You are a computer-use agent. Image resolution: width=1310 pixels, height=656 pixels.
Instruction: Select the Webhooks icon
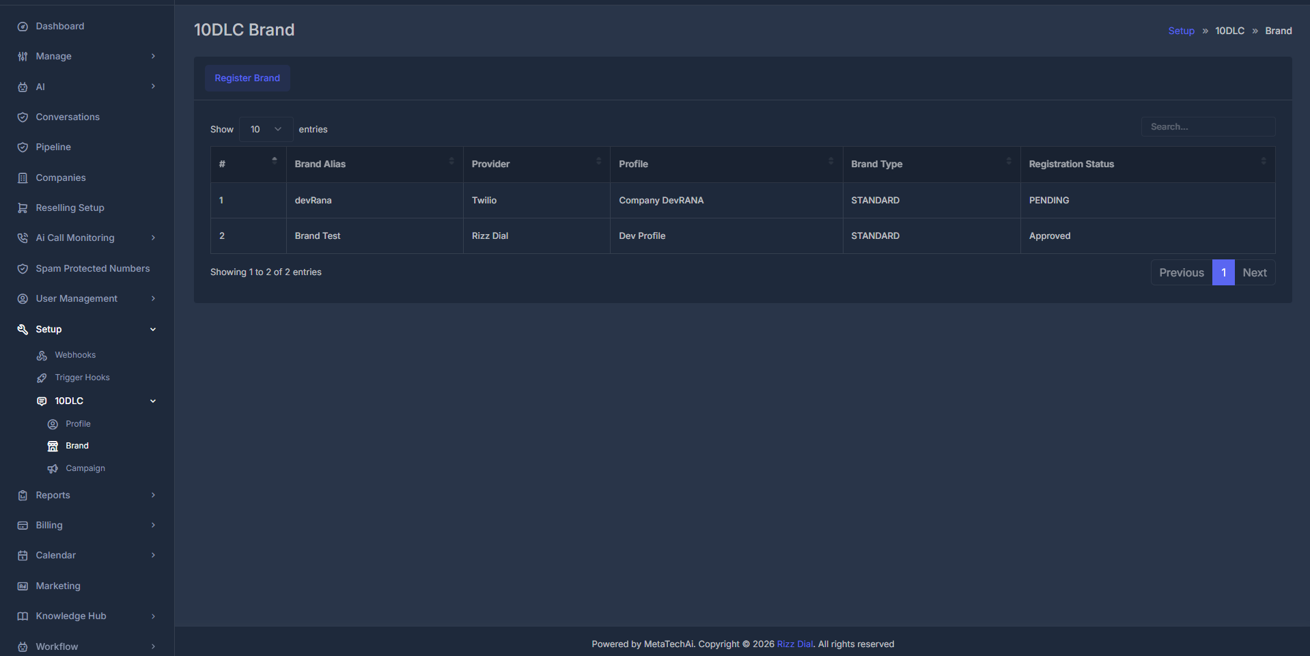click(x=42, y=354)
